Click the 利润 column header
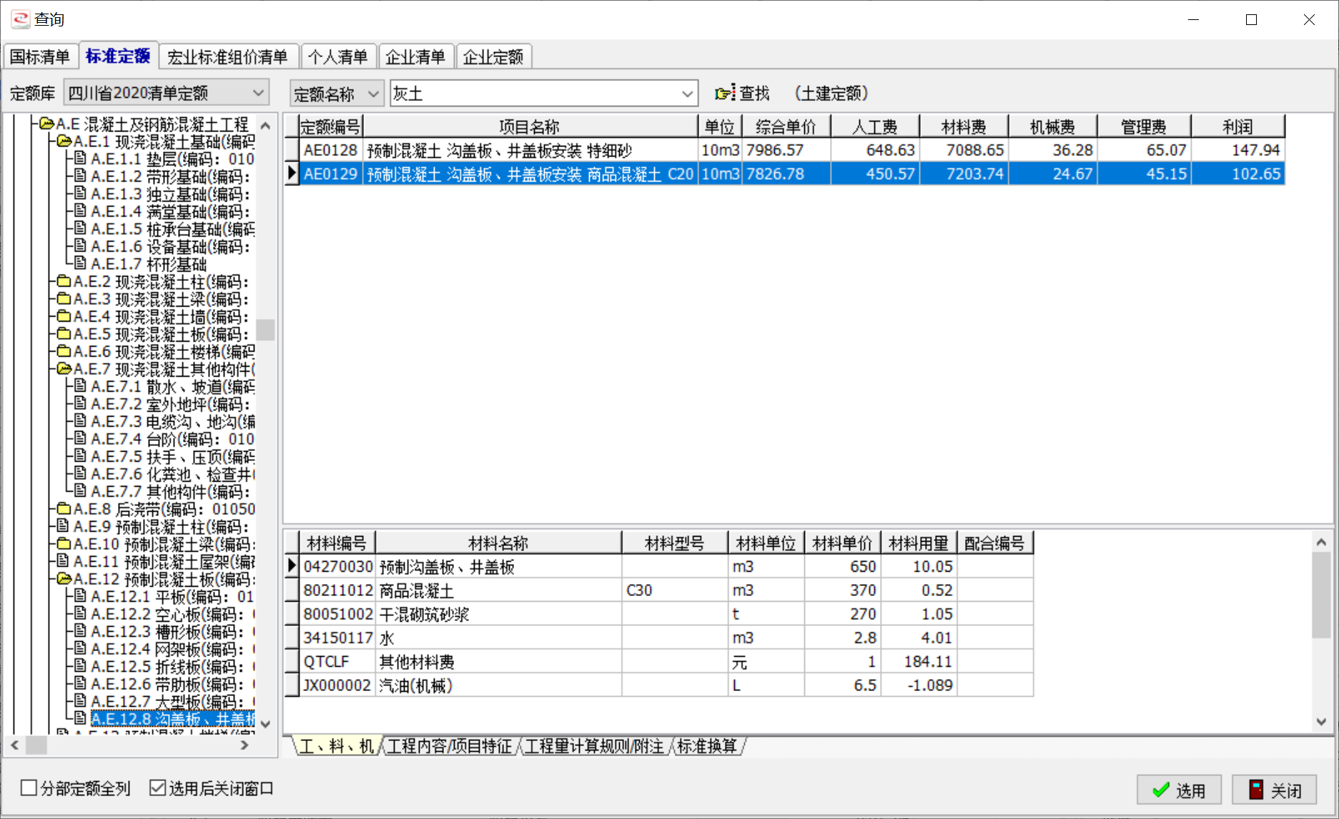This screenshot has width=1339, height=819. pos(1237,126)
